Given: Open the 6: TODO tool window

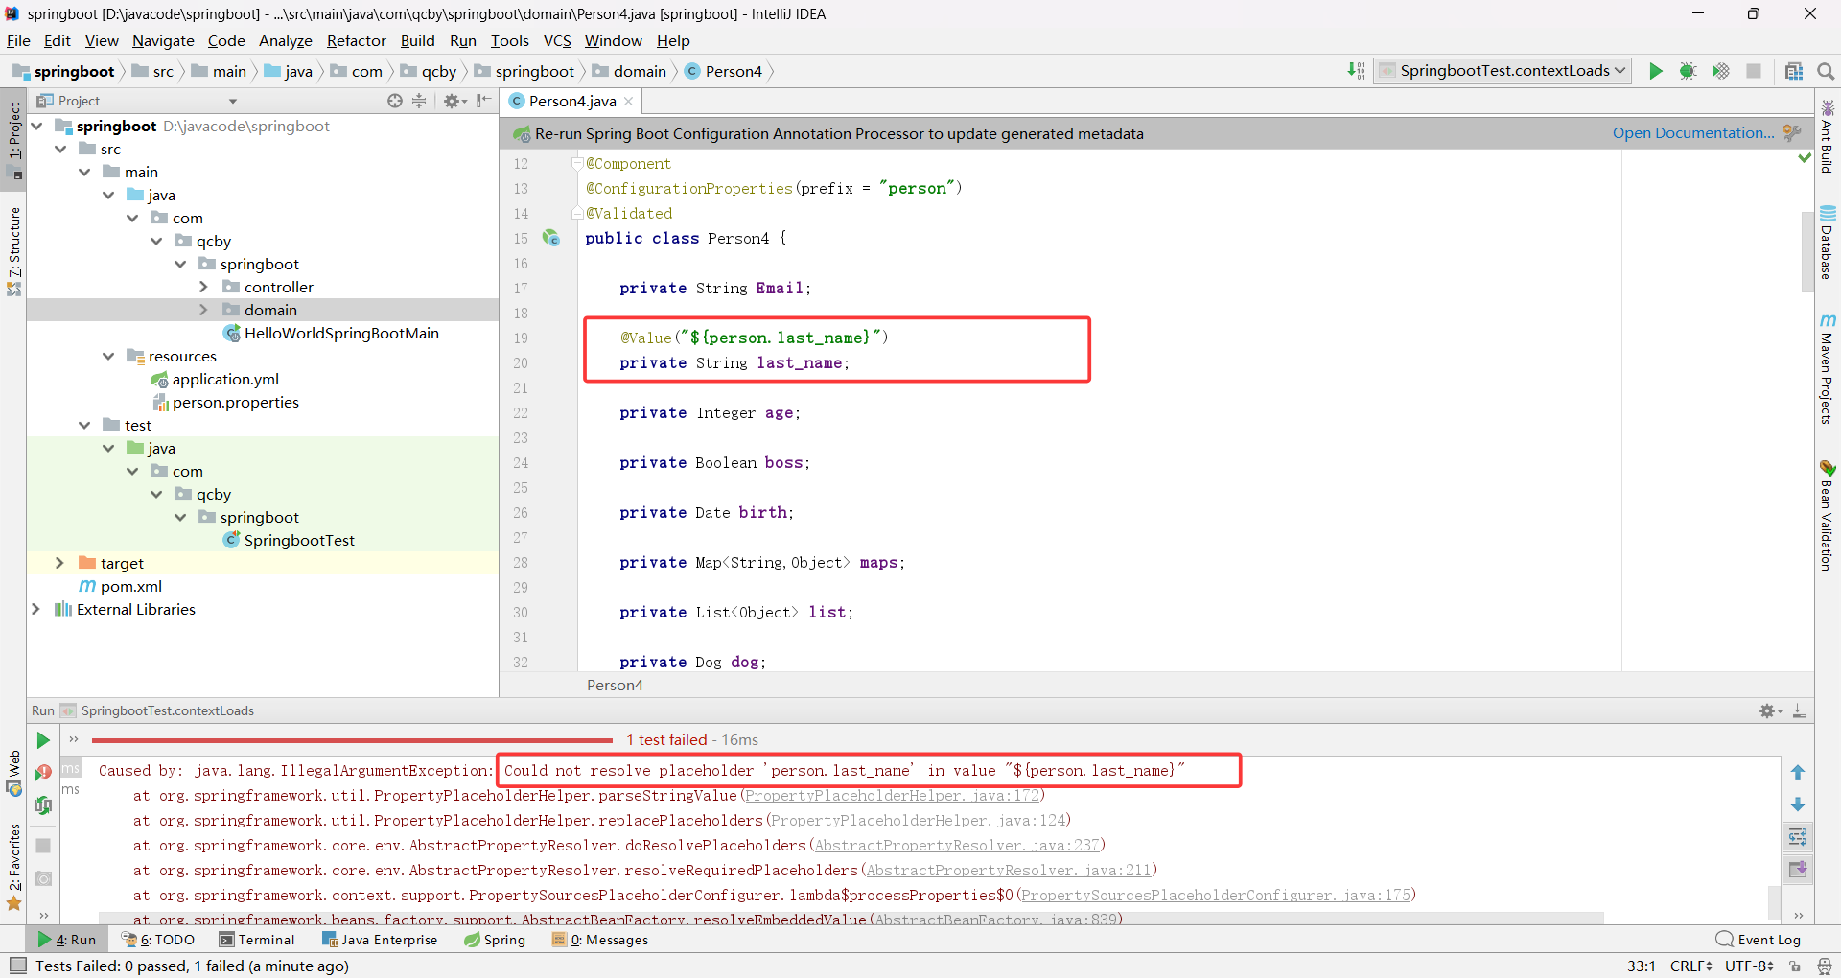Looking at the screenshot, I should (x=158, y=940).
